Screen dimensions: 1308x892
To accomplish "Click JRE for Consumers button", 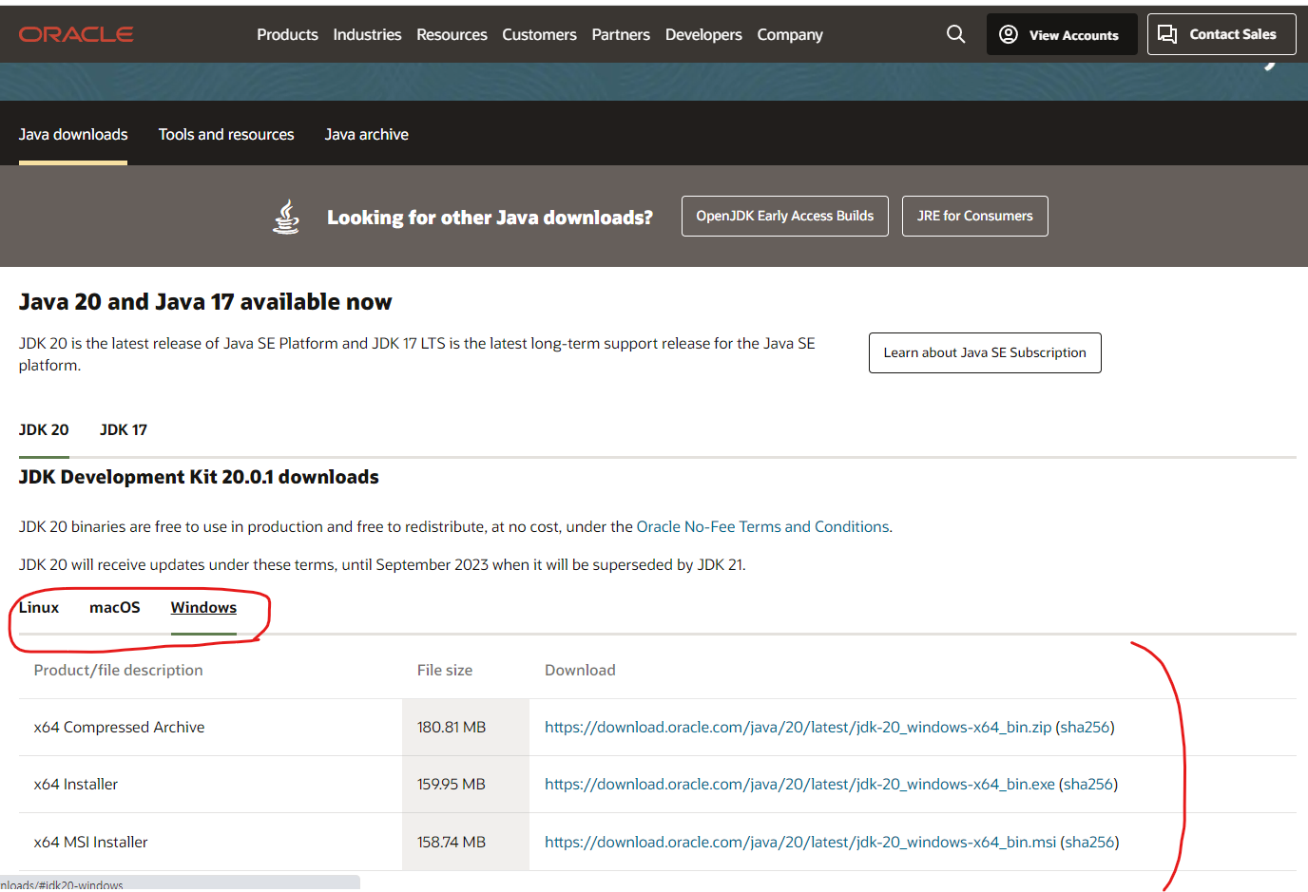I will 975,217.
